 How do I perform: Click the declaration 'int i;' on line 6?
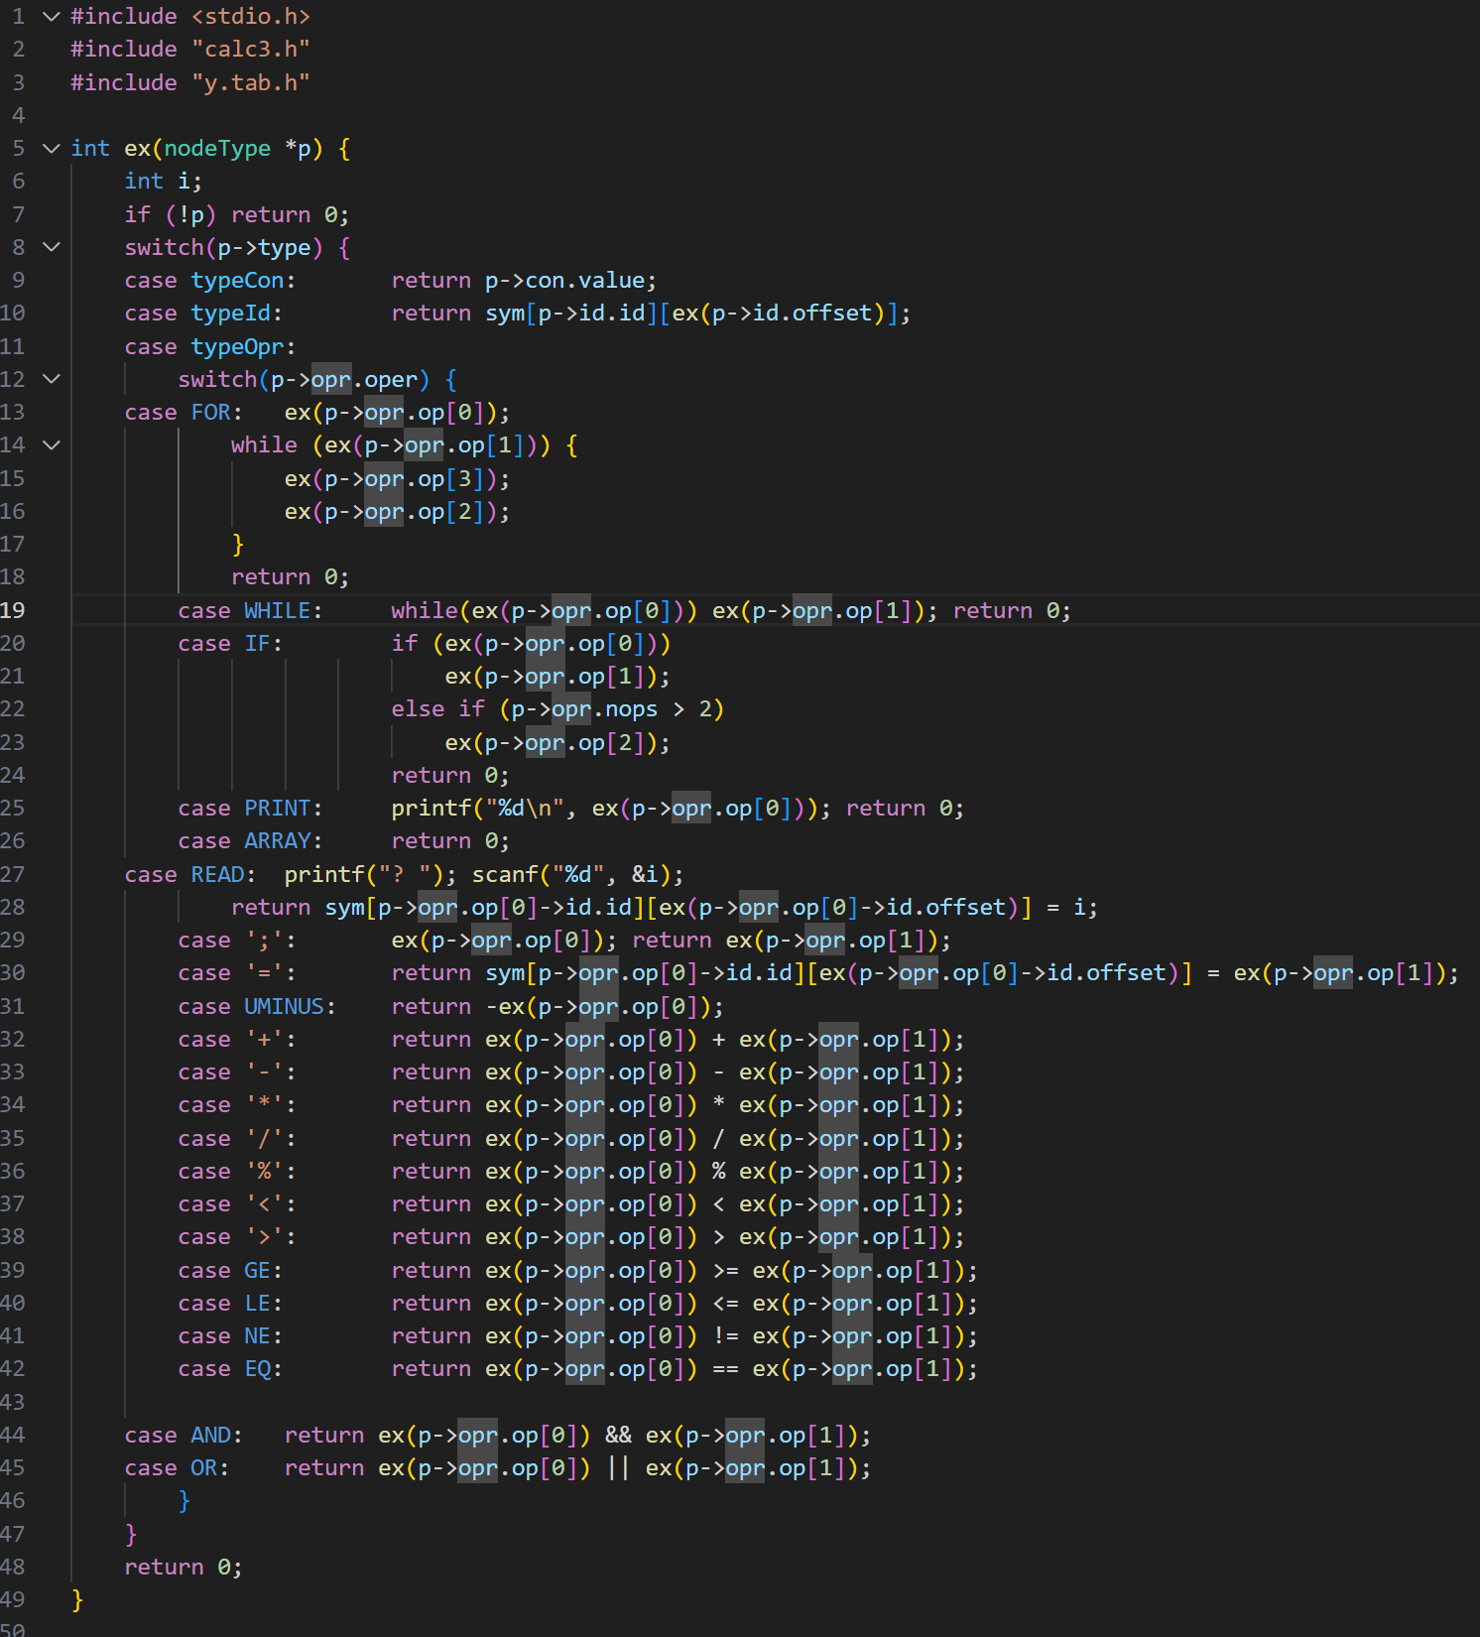[x=164, y=182]
